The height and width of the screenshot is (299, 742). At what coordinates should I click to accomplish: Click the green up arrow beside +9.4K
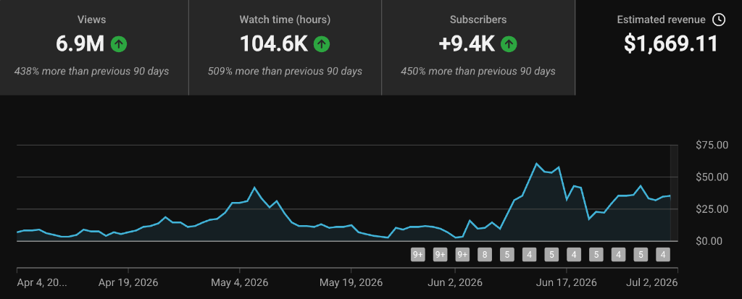509,44
